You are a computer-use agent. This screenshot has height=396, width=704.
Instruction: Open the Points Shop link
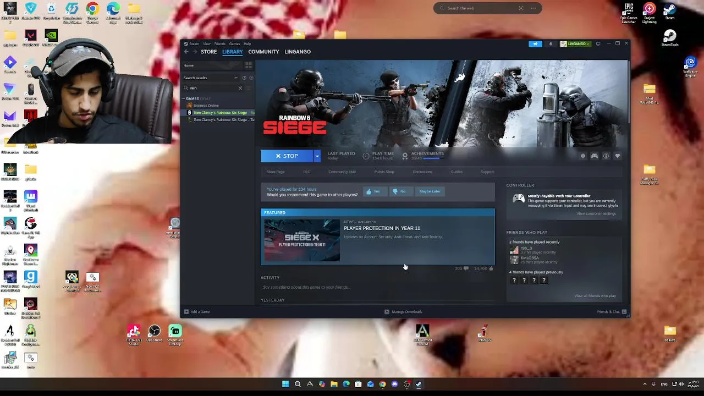pos(384,172)
